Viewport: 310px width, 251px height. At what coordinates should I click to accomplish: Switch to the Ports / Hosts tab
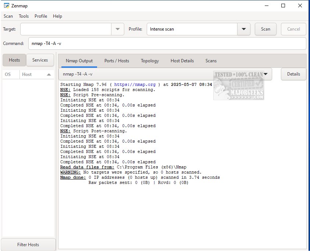pyautogui.click(x=117, y=61)
